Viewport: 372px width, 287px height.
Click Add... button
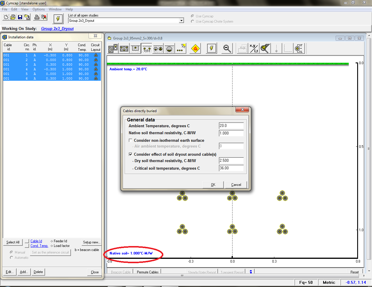point(24,272)
